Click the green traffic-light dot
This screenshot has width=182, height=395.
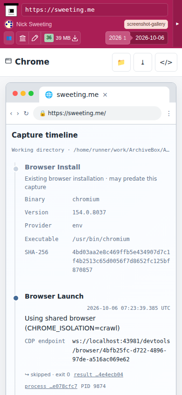[31, 94]
